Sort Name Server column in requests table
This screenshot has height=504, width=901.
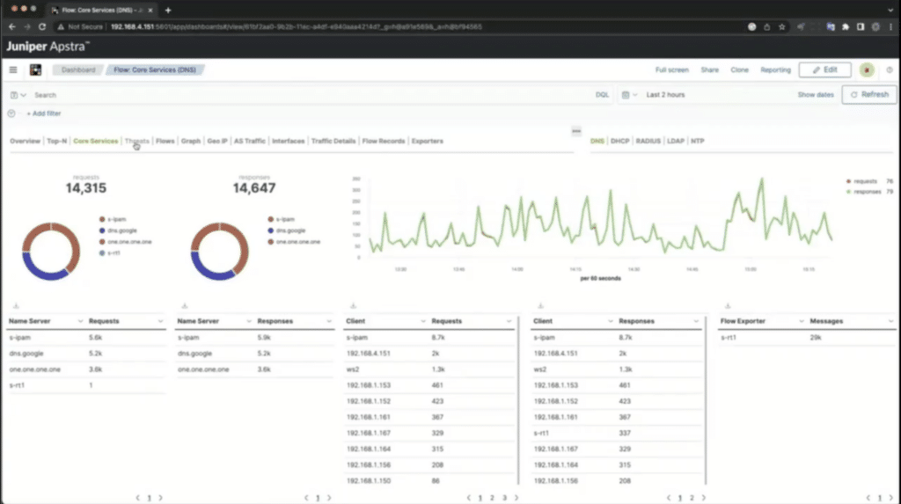click(46, 321)
